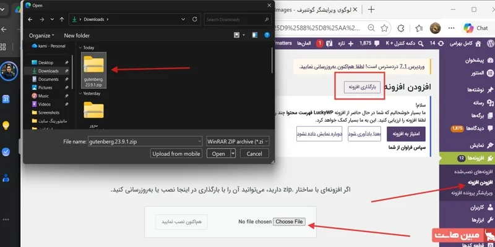
Task: Open the browser profile avatar
Action: pyautogui.click(x=436, y=28)
